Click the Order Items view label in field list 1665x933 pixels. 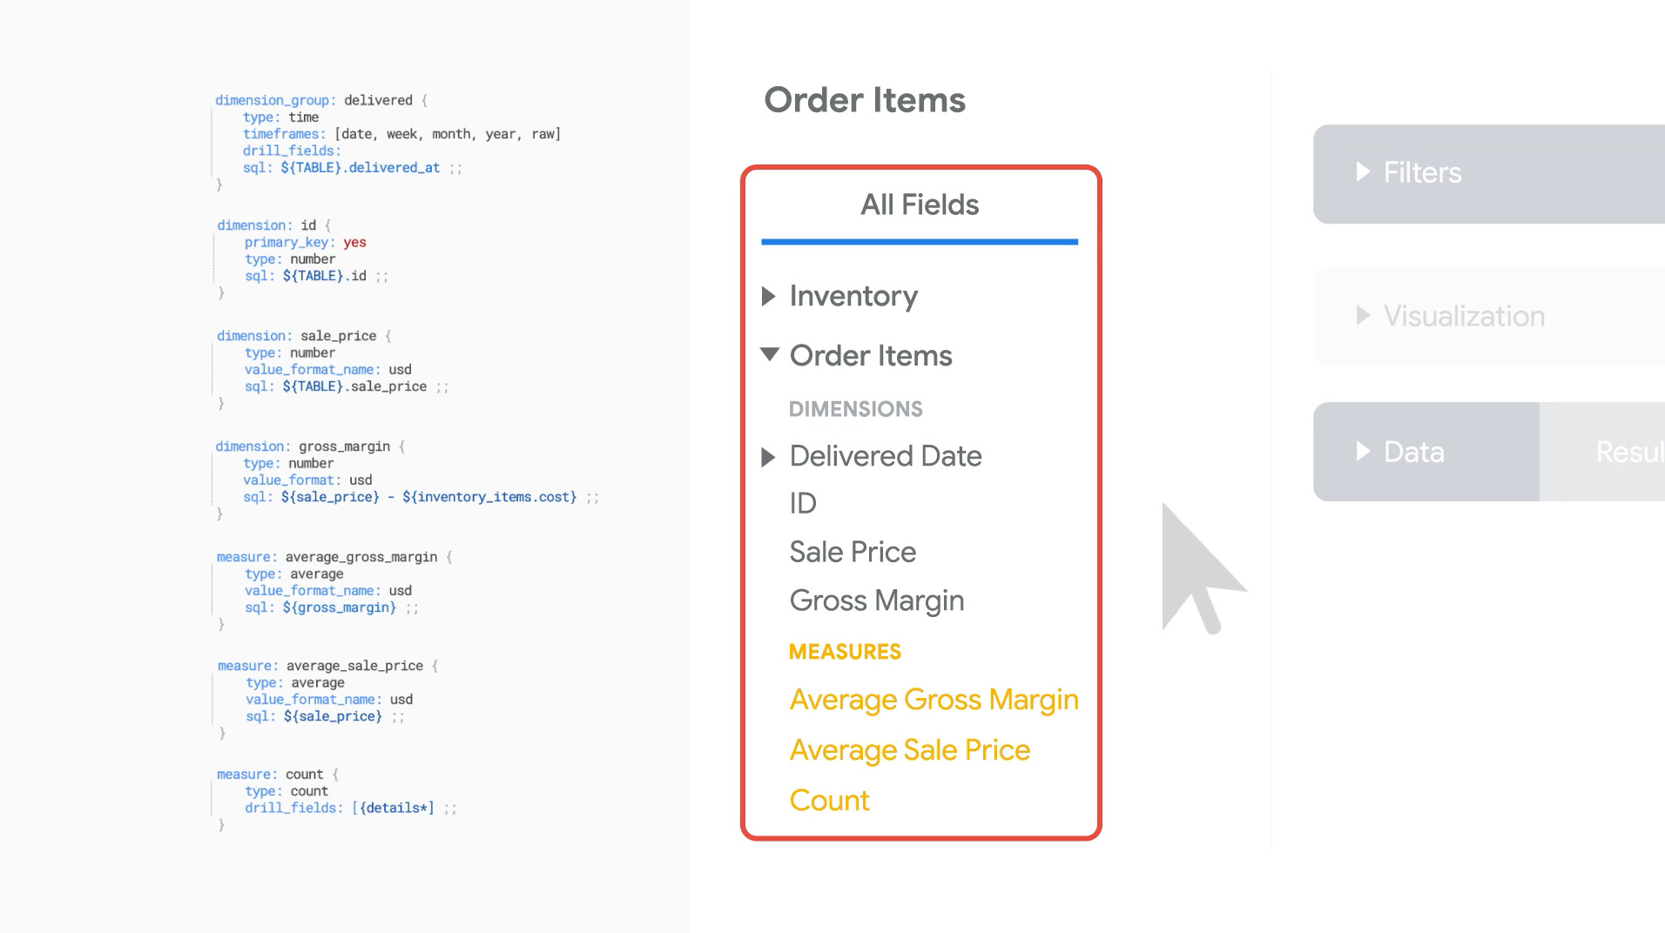click(x=870, y=356)
